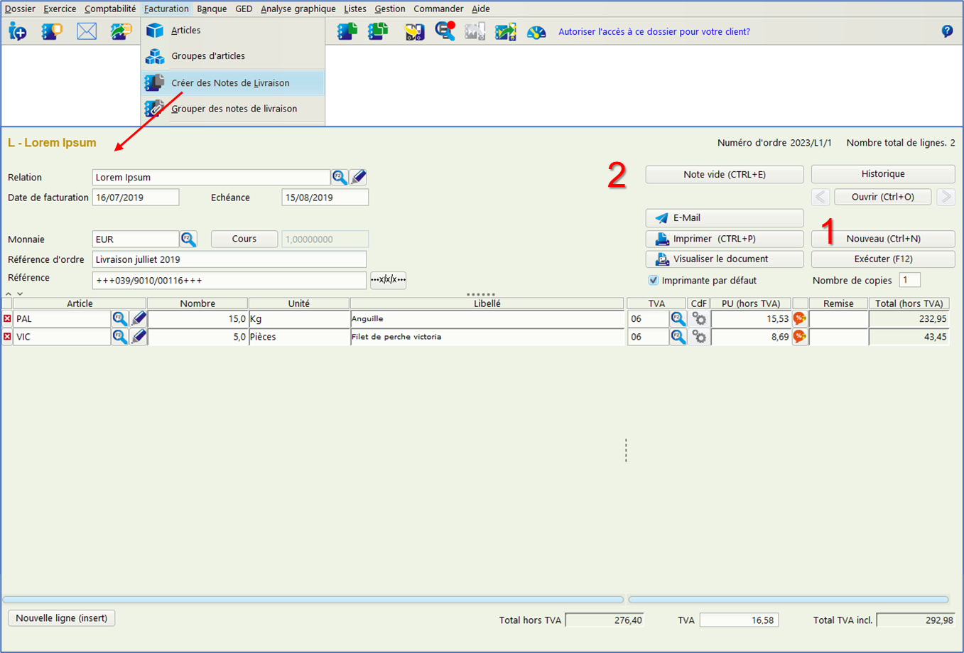
Task: Click the notebook with speech bubble toolbar icon
Action: pyautogui.click(x=52, y=31)
